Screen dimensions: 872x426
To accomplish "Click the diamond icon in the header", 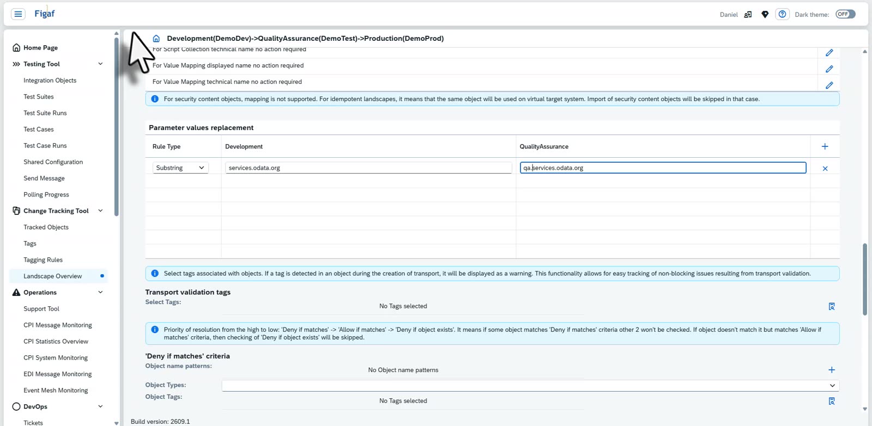I will 765,15.
